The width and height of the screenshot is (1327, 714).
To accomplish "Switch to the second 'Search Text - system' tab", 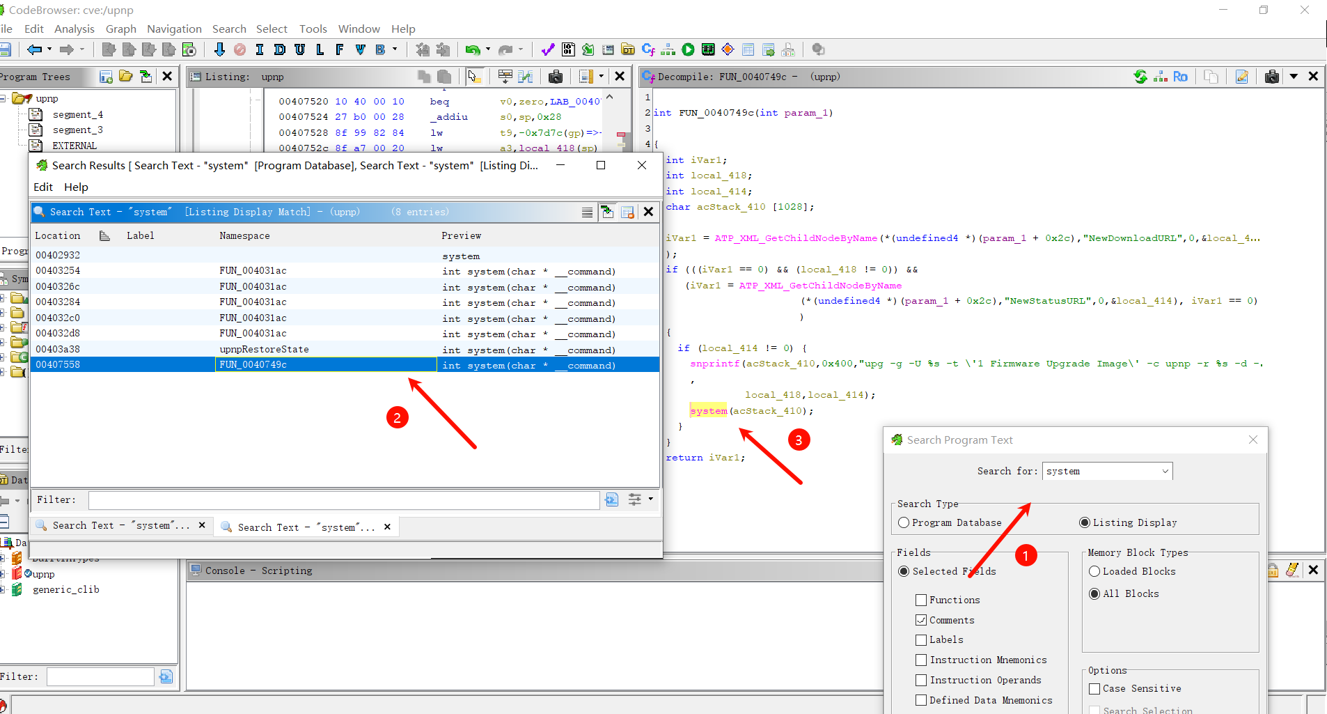I will tap(306, 527).
